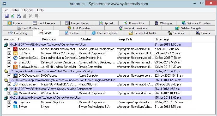Uncheck the Skype autorun entry
The width and height of the screenshot is (217, 116).
pos(9,106)
